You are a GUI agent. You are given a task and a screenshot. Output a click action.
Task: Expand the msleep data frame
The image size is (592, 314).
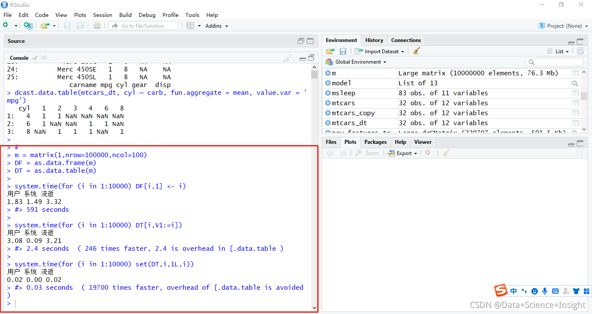tap(328, 93)
